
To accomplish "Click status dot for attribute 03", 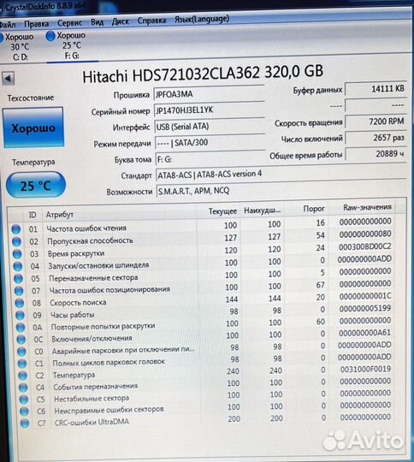I will 17,254.
